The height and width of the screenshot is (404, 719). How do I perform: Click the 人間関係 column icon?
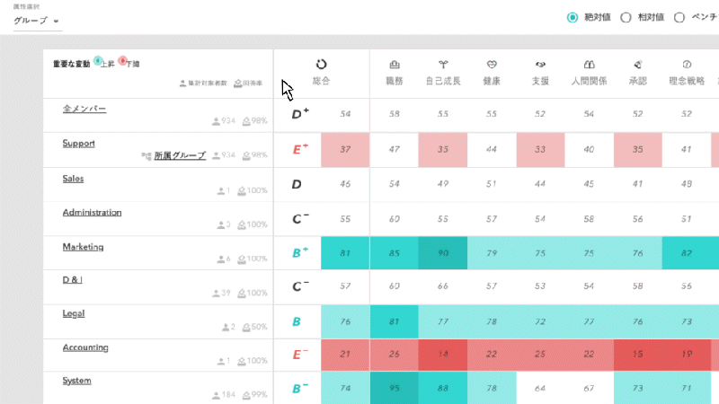pyautogui.click(x=590, y=65)
